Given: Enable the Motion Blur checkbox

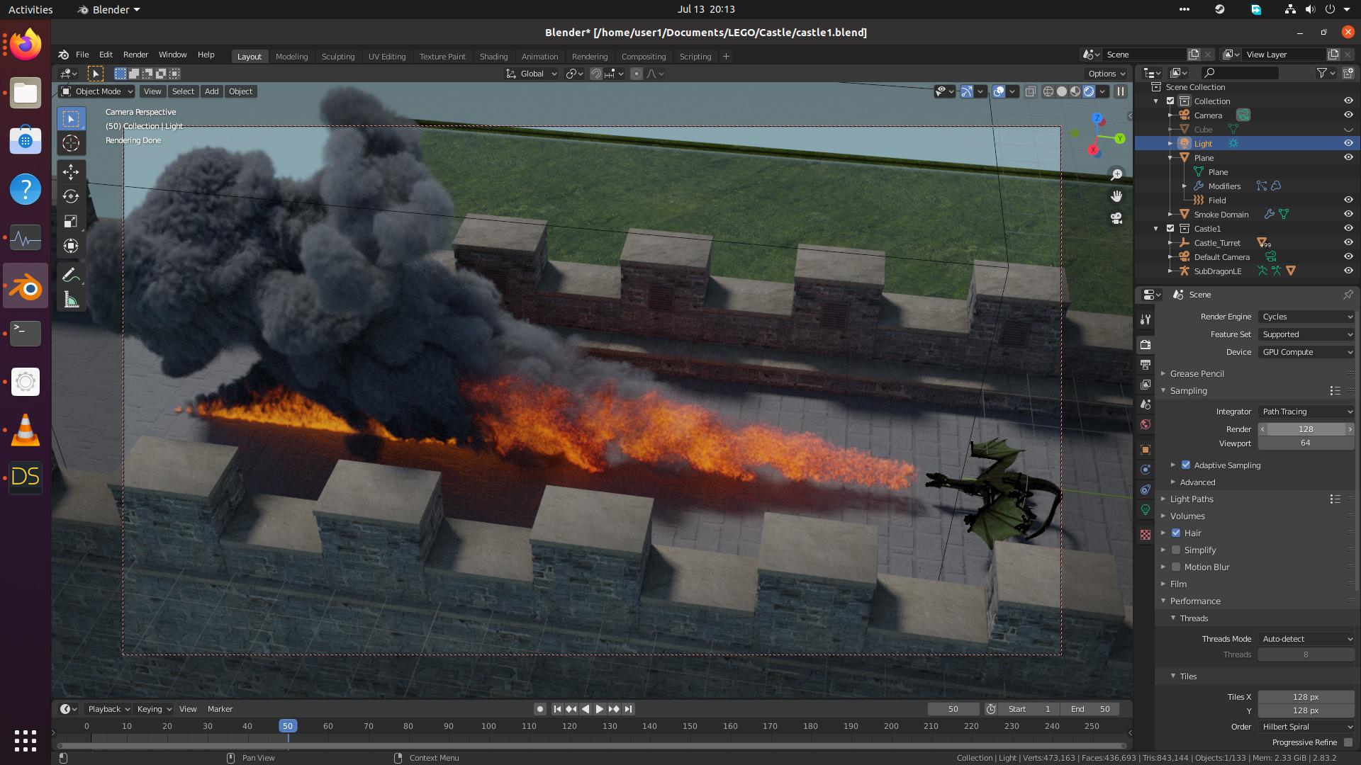Looking at the screenshot, I should tap(1176, 567).
